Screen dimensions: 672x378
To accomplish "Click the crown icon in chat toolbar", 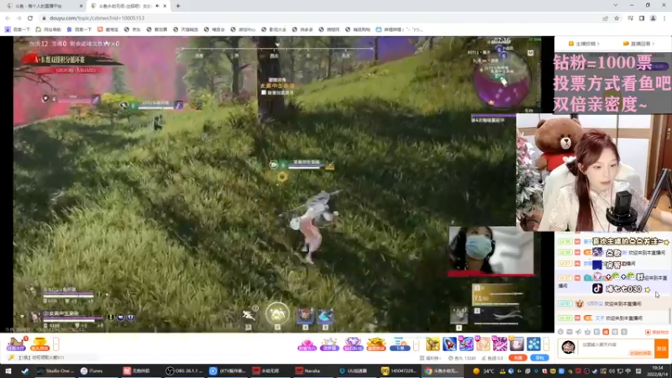I will click(x=587, y=332).
